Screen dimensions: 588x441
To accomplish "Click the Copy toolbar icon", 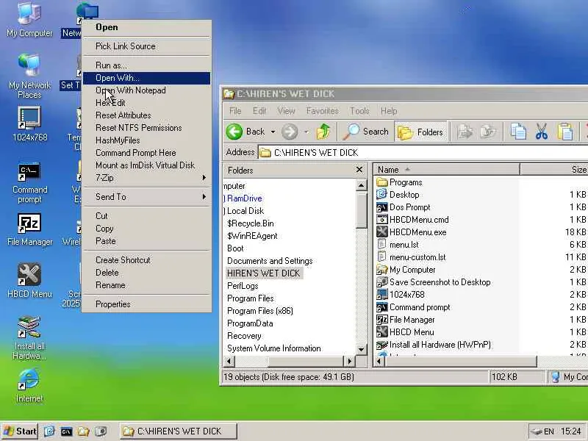I will [x=518, y=132].
